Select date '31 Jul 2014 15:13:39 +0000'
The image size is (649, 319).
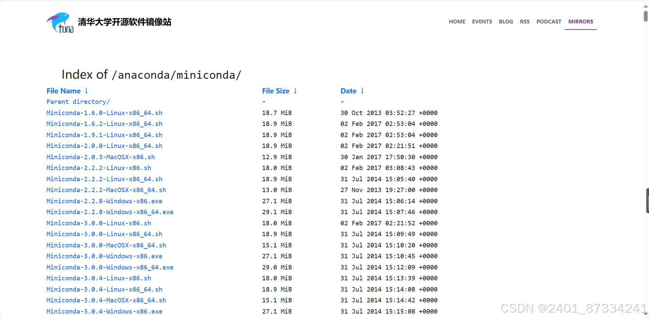pos(389,278)
